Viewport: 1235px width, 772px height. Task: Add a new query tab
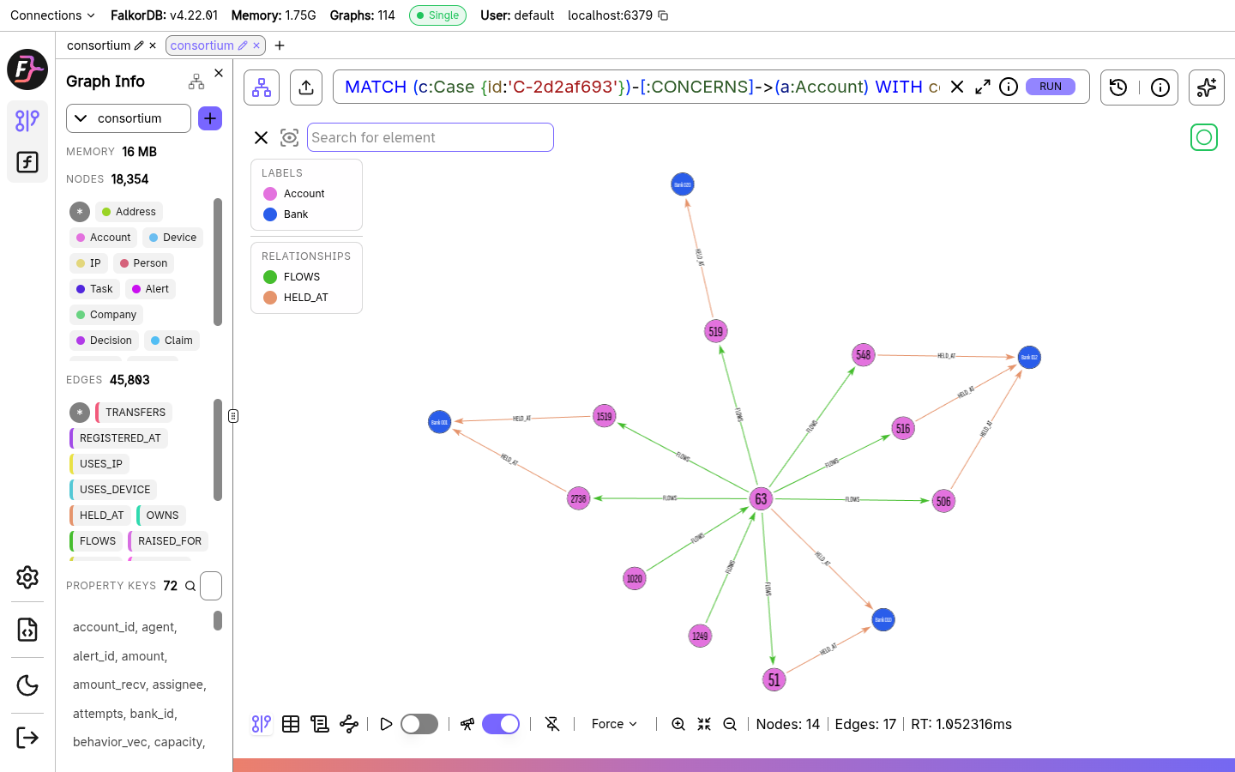[x=280, y=45]
